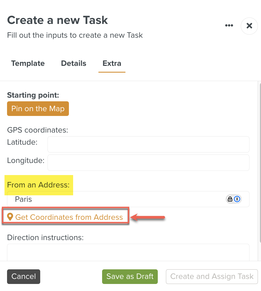The height and width of the screenshot is (291, 261).
Task: Click the Latitude label text
Action: coord(22,142)
